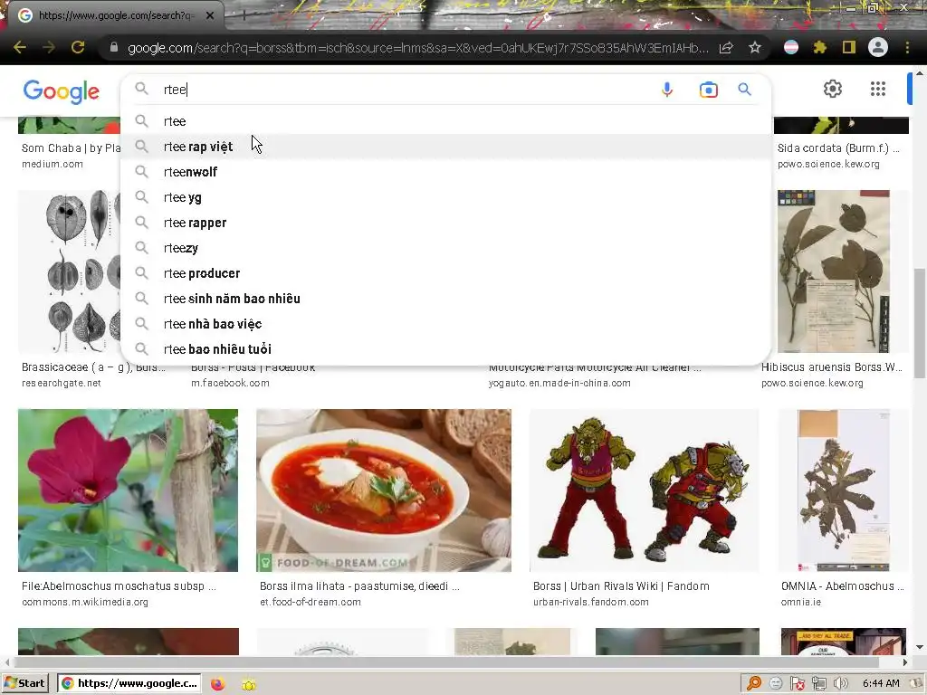The height and width of the screenshot is (695, 927).
Task: Reload the page with the refresh icon
Action: 78,47
